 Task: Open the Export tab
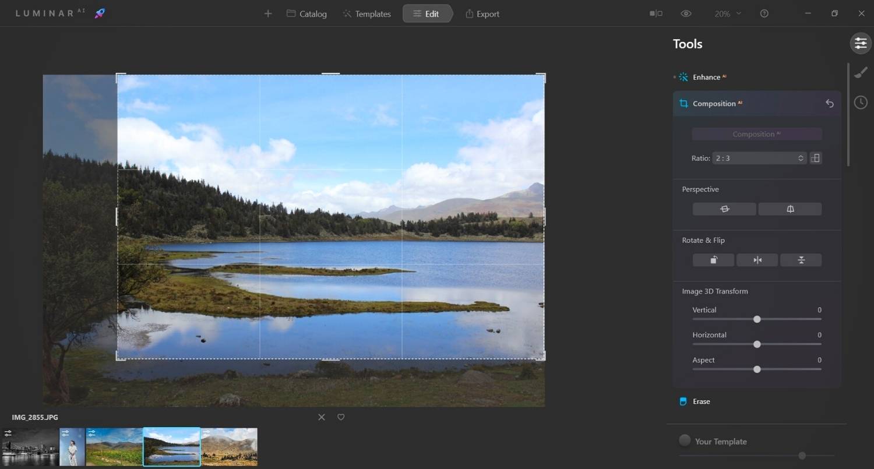[482, 13]
